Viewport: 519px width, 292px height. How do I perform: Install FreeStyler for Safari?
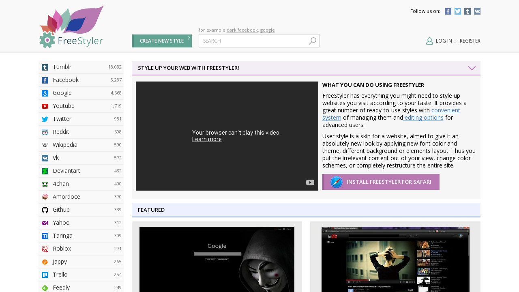tap(381, 182)
